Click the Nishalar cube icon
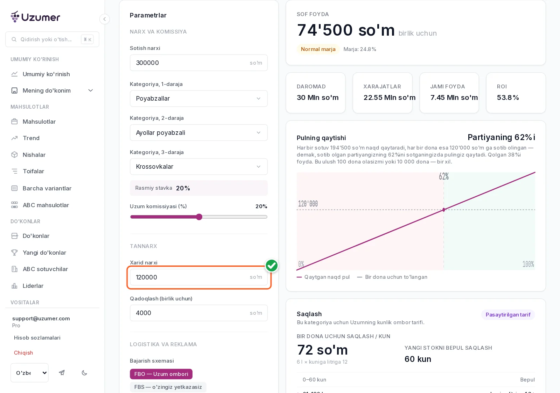560x393 pixels. point(14,155)
